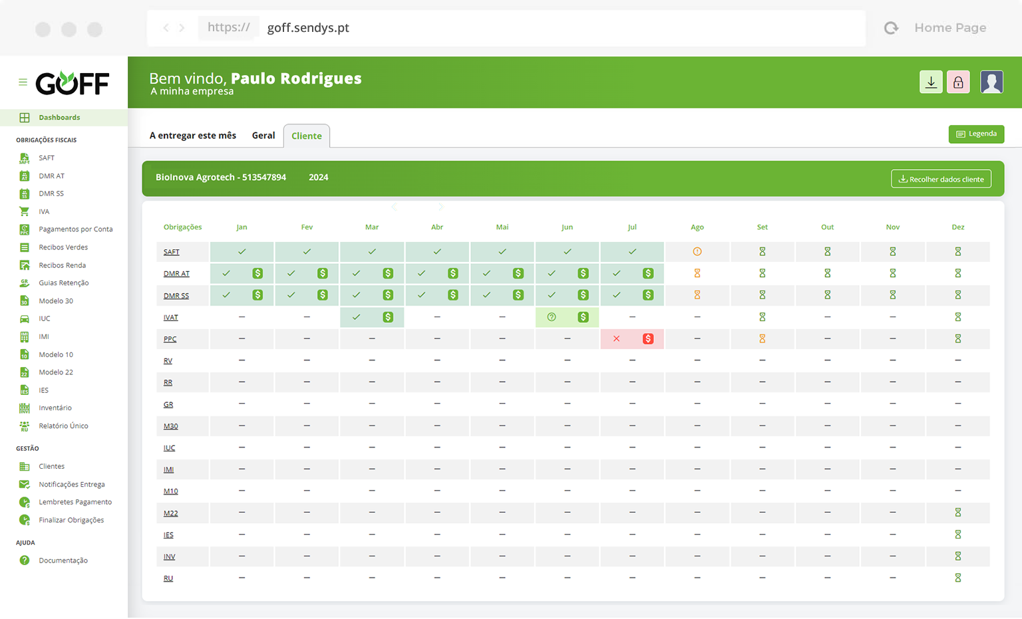
Task: Switch to 'A entregar este mês' tab
Action: click(193, 136)
